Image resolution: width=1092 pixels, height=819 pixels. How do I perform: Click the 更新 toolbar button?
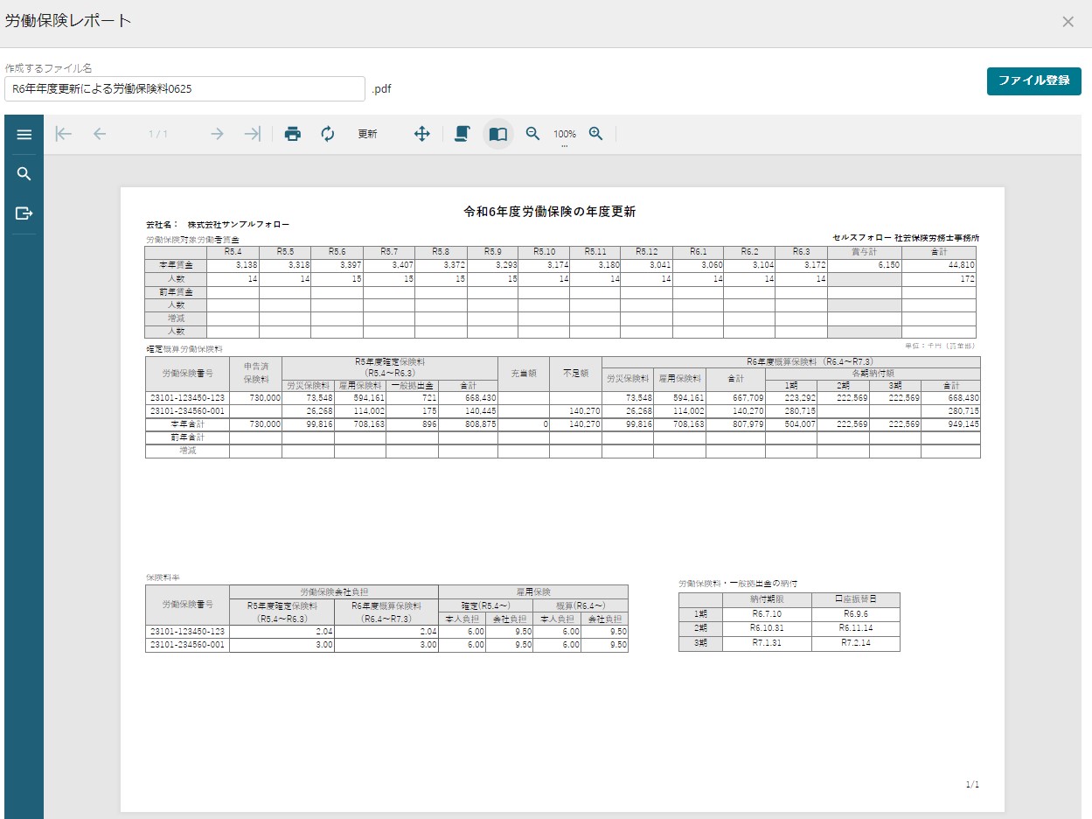click(367, 134)
